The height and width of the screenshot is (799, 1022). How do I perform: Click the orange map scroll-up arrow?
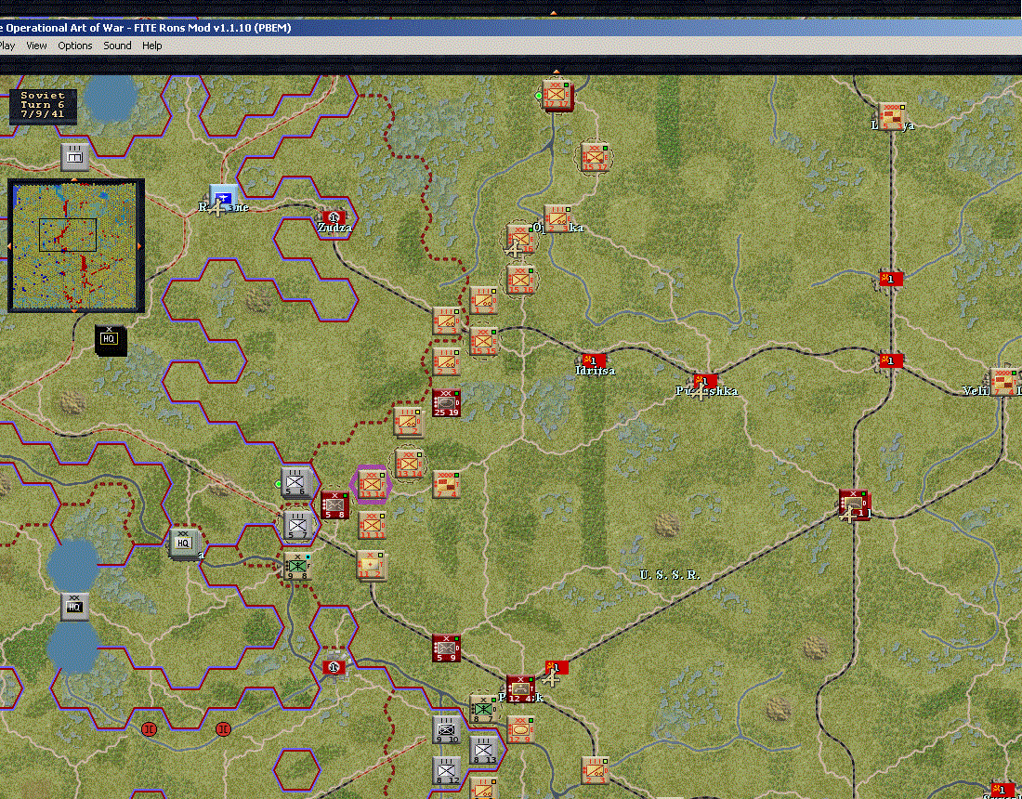point(556,72)
